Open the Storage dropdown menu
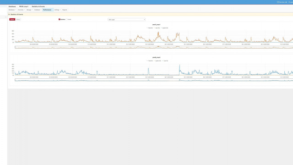 pyautogui.click(x=29, y=10)
